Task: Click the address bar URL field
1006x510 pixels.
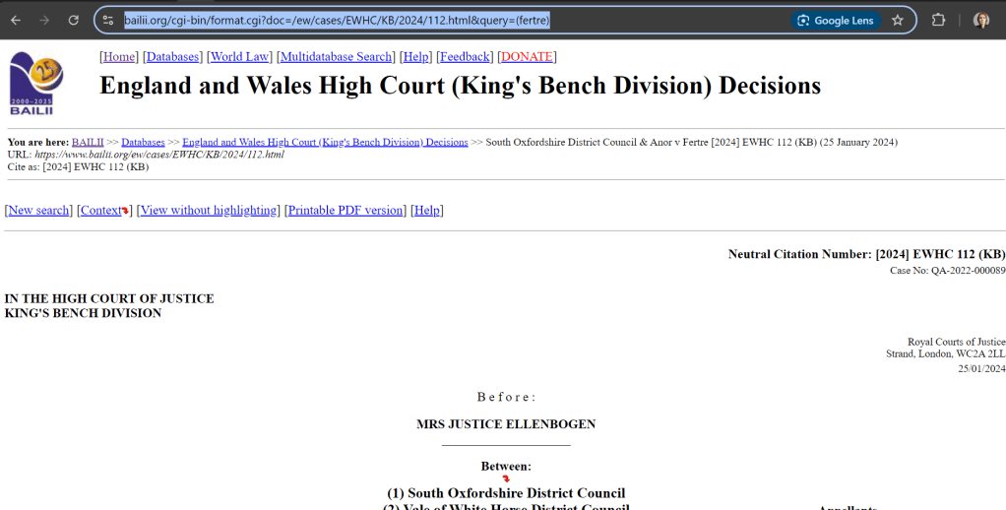Action: click(x=443, y=20)
